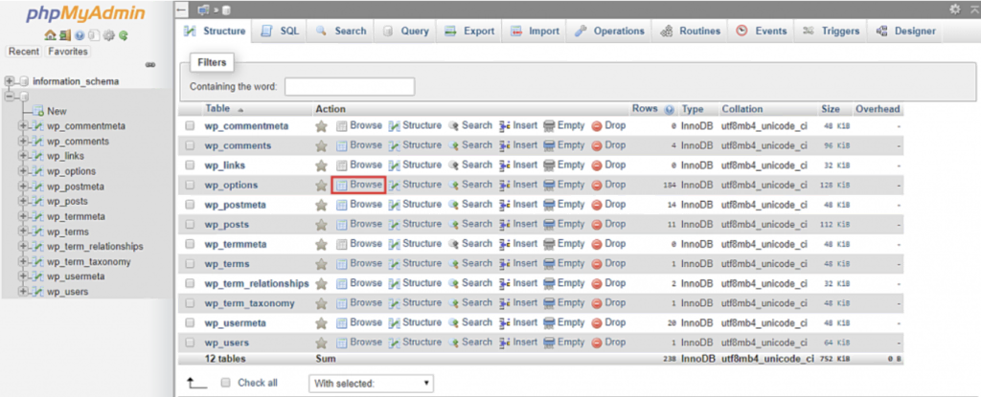Enable the Check all checkbox
The height and width of the screenshot is (397, 981).
[225, 383]
